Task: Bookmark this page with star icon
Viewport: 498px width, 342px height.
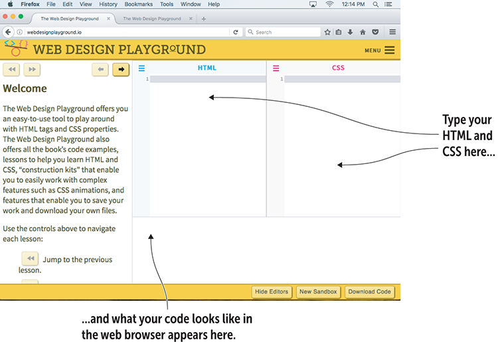Action: tap(327, 32)
